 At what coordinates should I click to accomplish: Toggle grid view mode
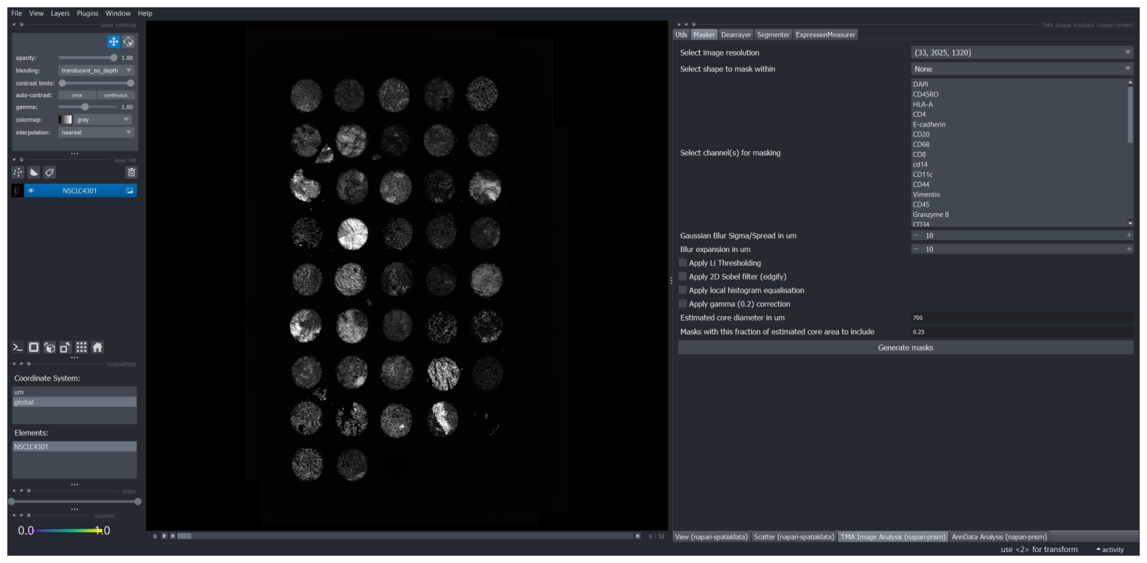point(82,348)
